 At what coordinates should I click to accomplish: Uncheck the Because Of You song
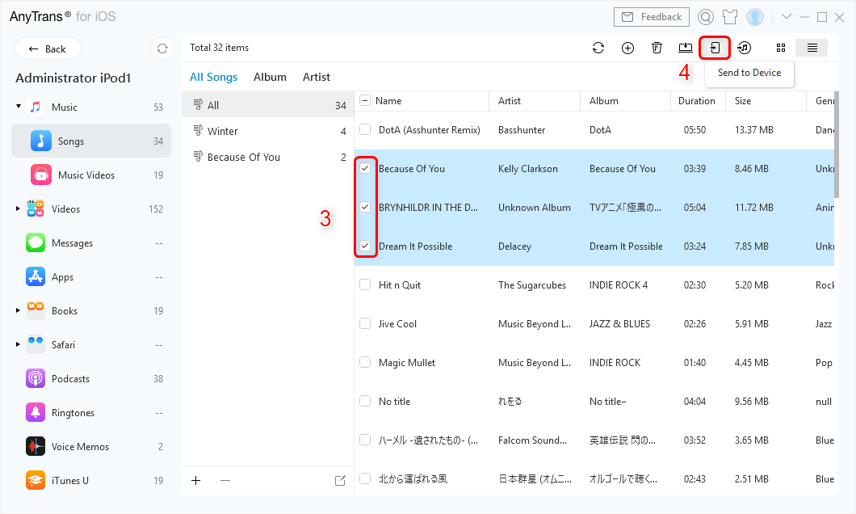(x=365, y=168)
